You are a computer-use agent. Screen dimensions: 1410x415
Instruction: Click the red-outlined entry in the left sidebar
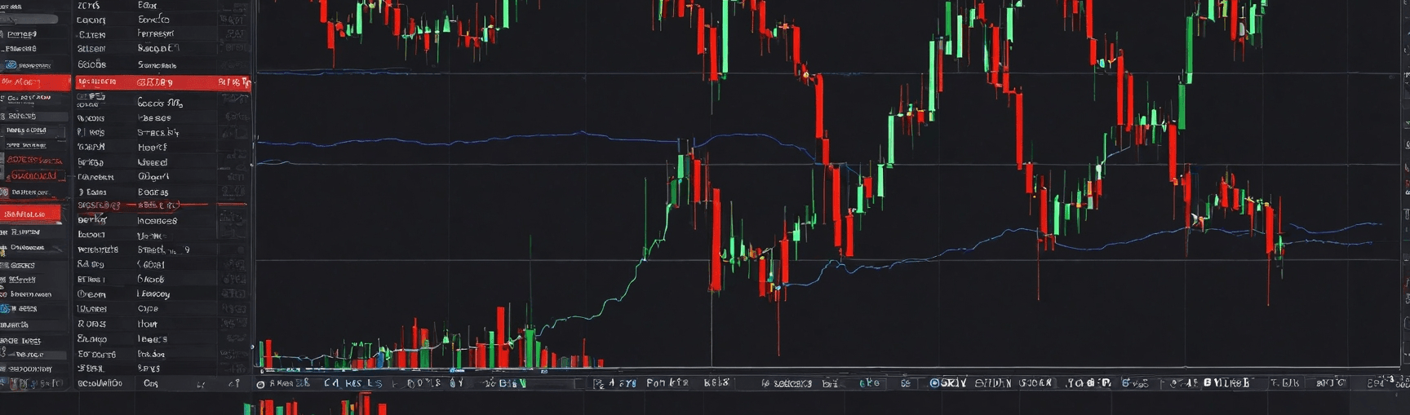coord(34,175)
